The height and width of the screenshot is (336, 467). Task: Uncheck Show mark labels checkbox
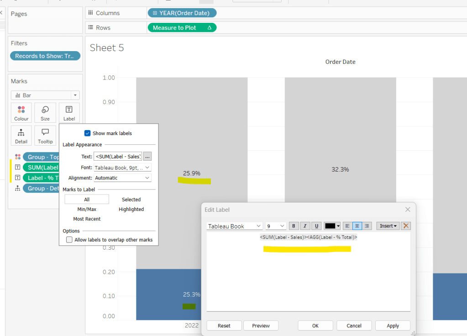(x=88, y=133)
